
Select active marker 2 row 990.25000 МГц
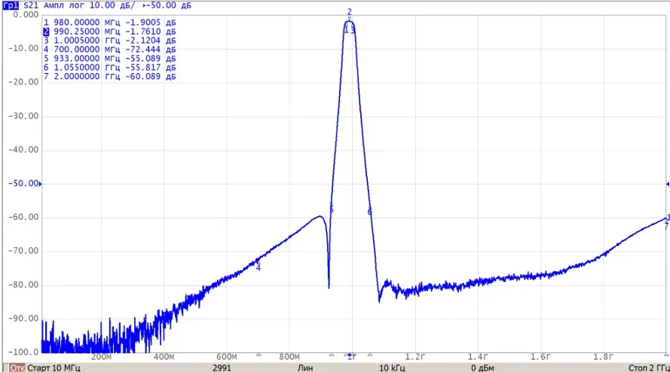click(x=110, y=32)
